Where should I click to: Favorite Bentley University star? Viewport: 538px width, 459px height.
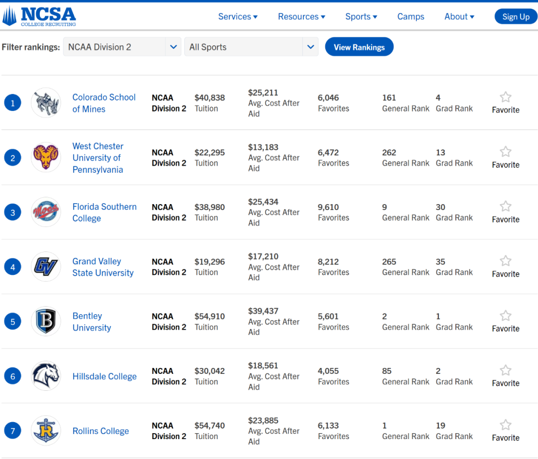coord(506,316)
